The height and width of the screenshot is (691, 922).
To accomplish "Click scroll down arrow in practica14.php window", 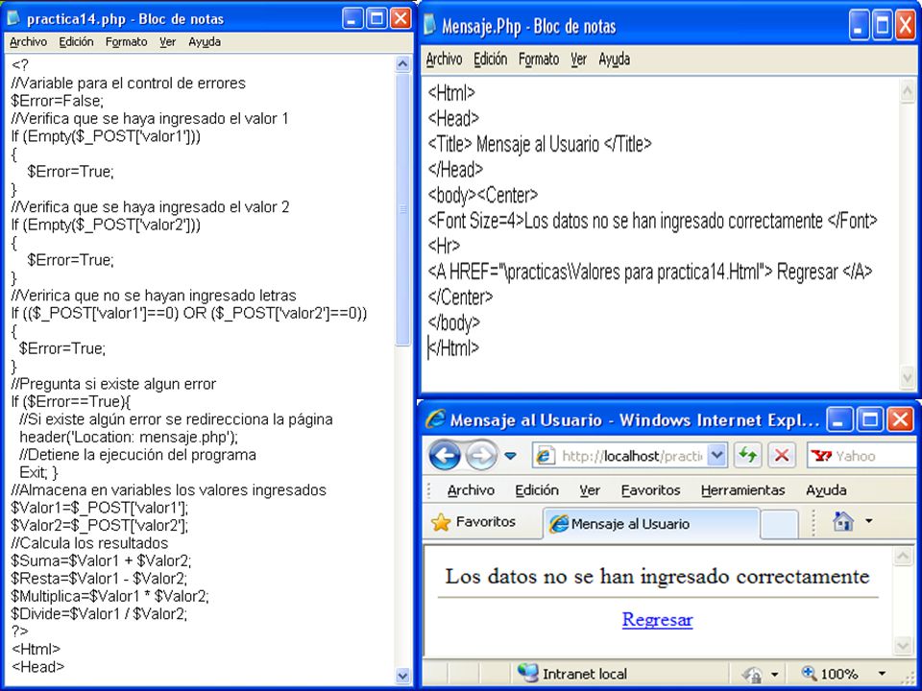I will pos(402,676).
